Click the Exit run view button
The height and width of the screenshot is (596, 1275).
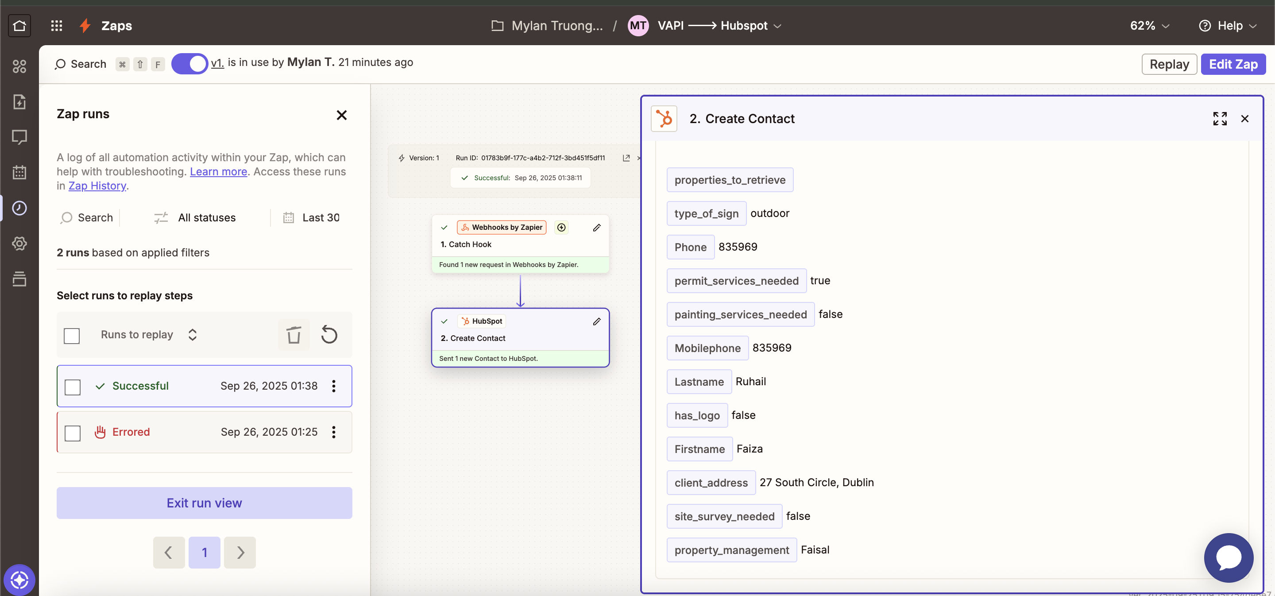204,503
